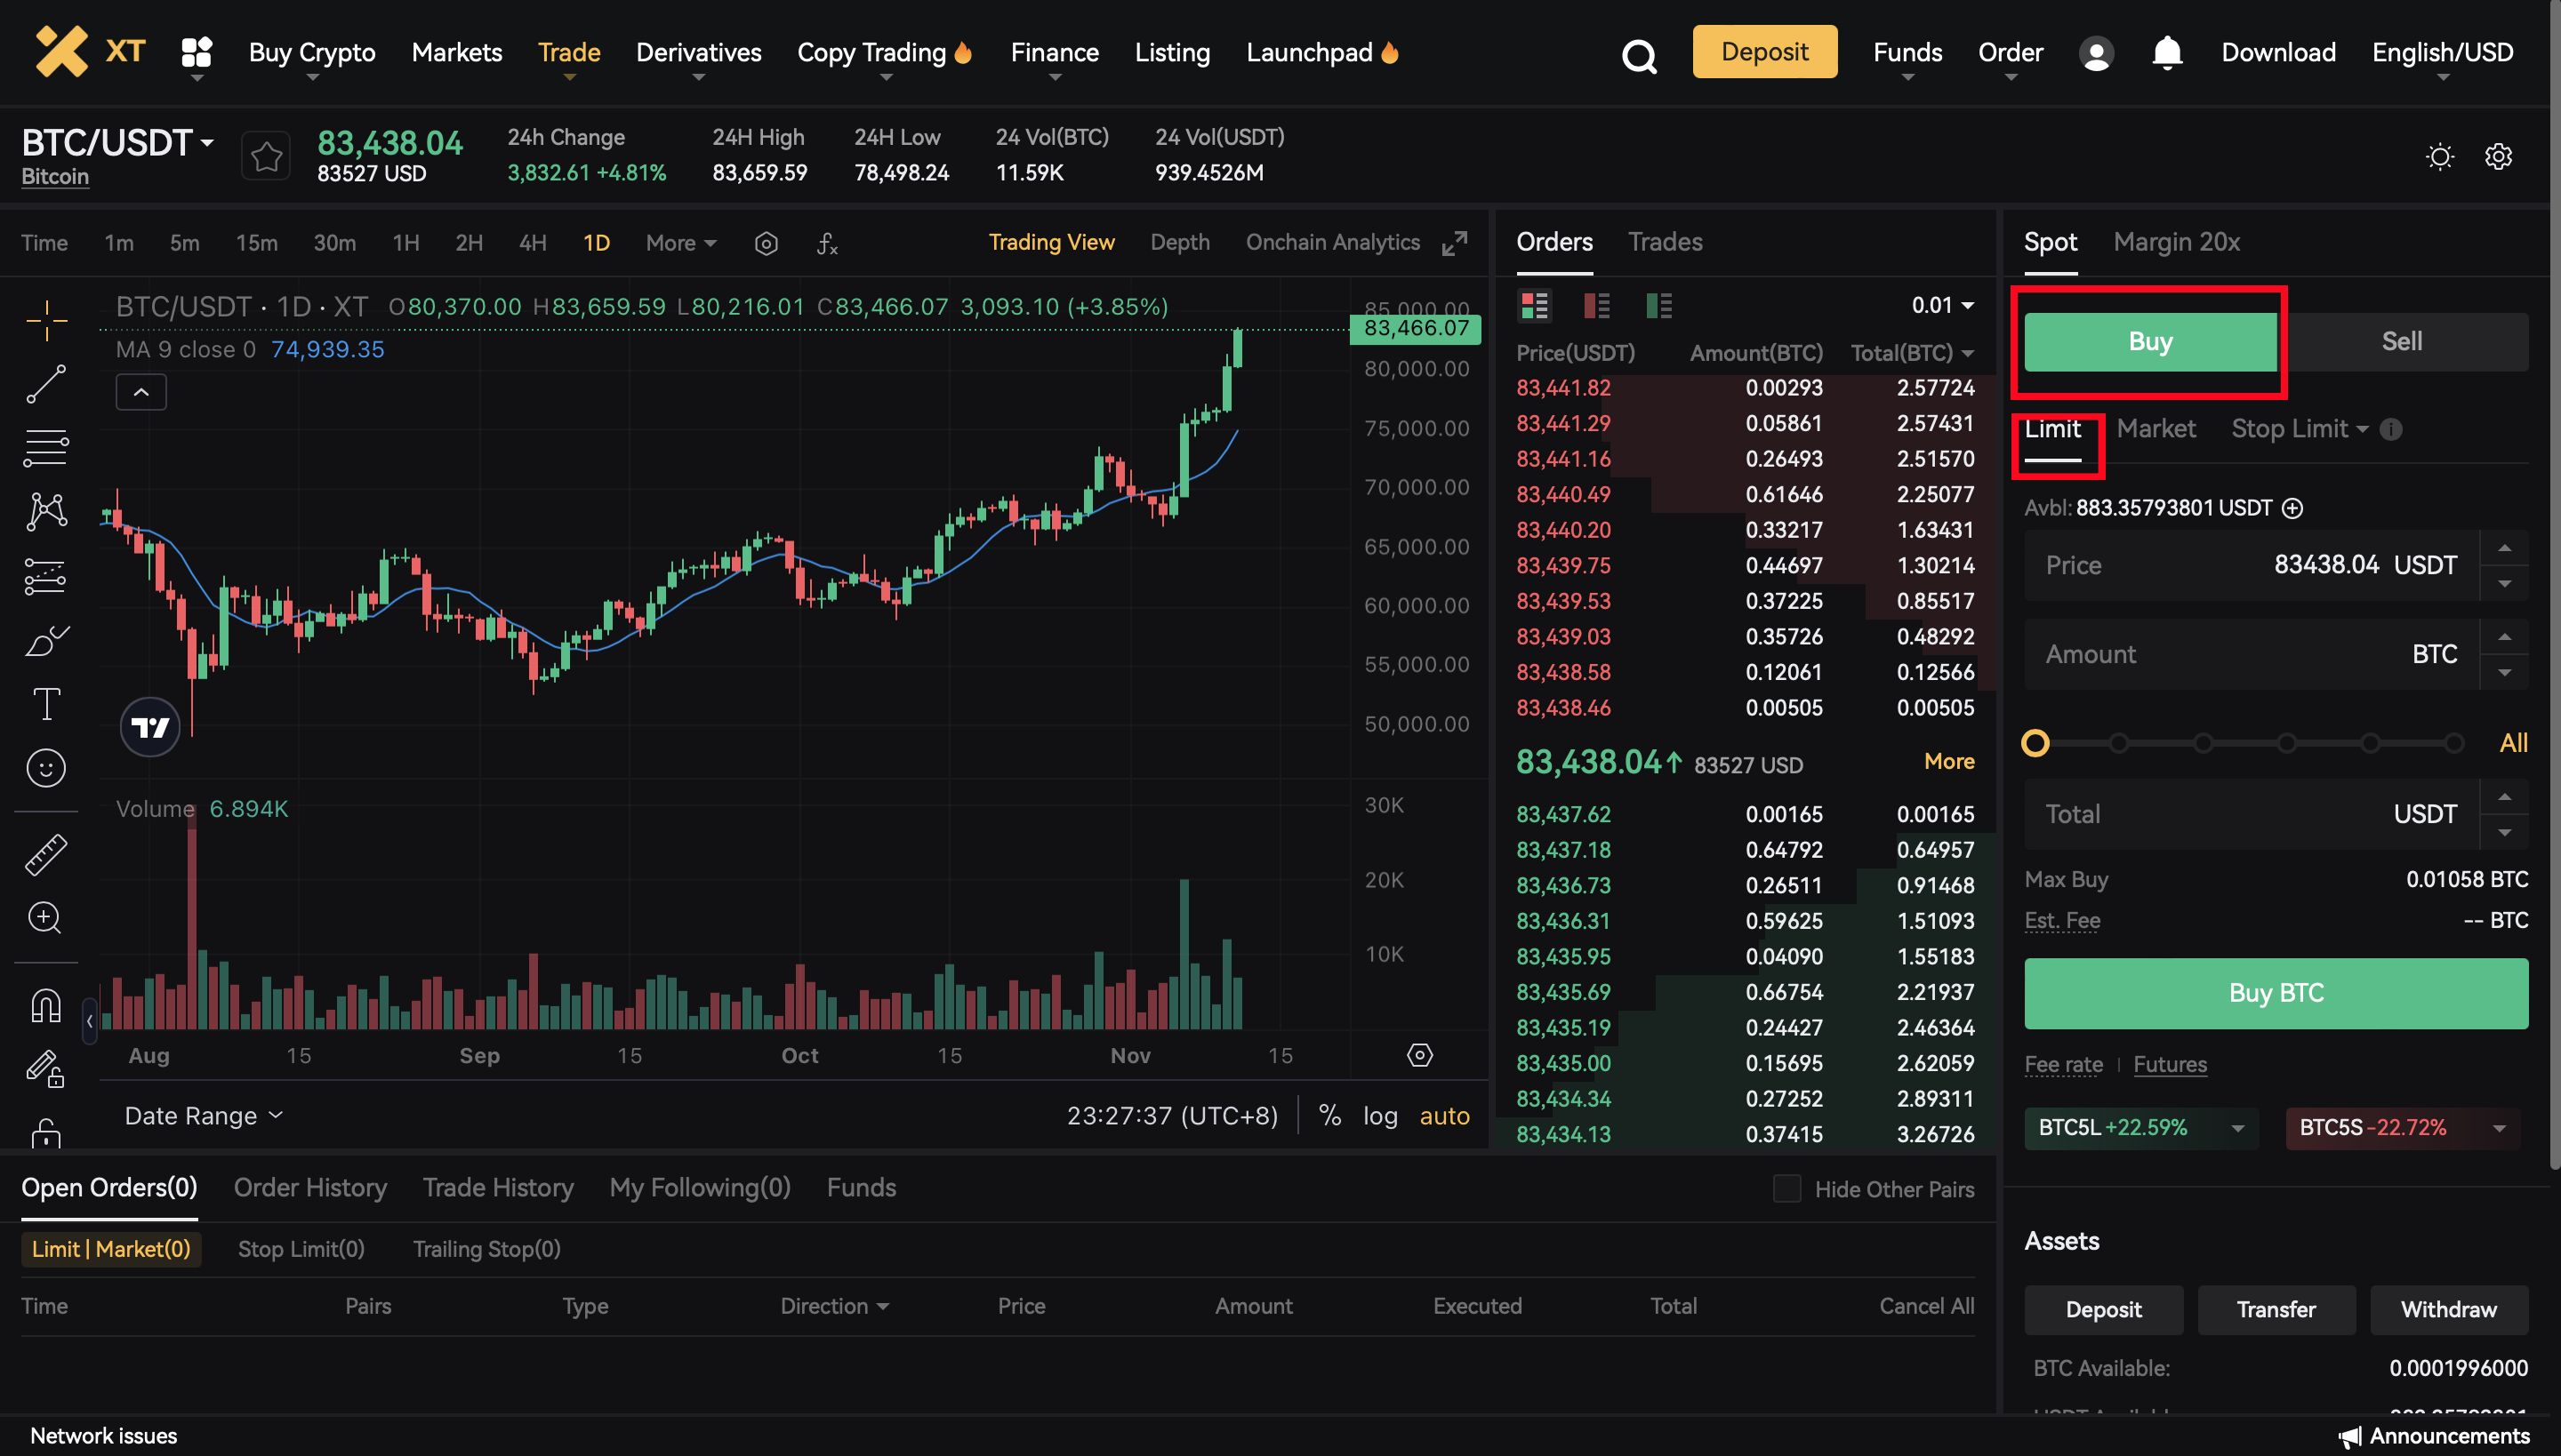Viewport: 2561px width, 1456px height.
Task: Switch to the Depth chart view
Action: click(x=1179, y=243)
